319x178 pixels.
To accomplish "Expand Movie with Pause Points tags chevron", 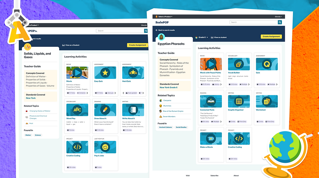I will tap(221, 84).
